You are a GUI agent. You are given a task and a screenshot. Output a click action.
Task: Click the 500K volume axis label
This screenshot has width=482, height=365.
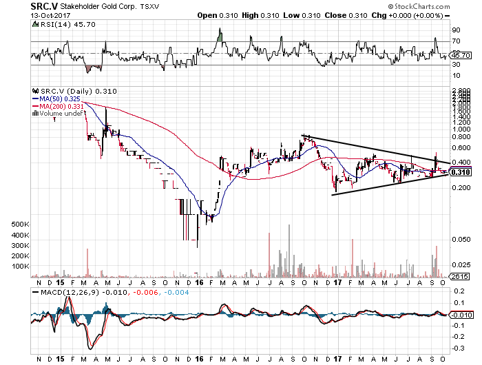click(20, 225)
